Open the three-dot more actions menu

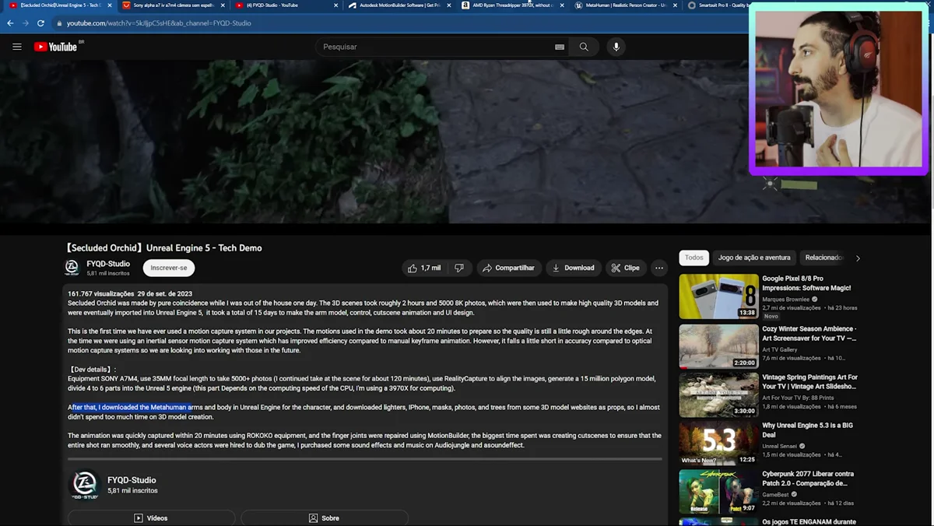coord(659,268)
